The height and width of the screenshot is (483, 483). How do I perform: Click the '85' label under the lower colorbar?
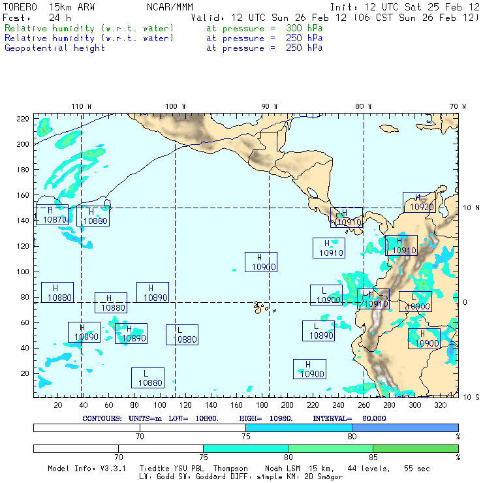(373, 457)
